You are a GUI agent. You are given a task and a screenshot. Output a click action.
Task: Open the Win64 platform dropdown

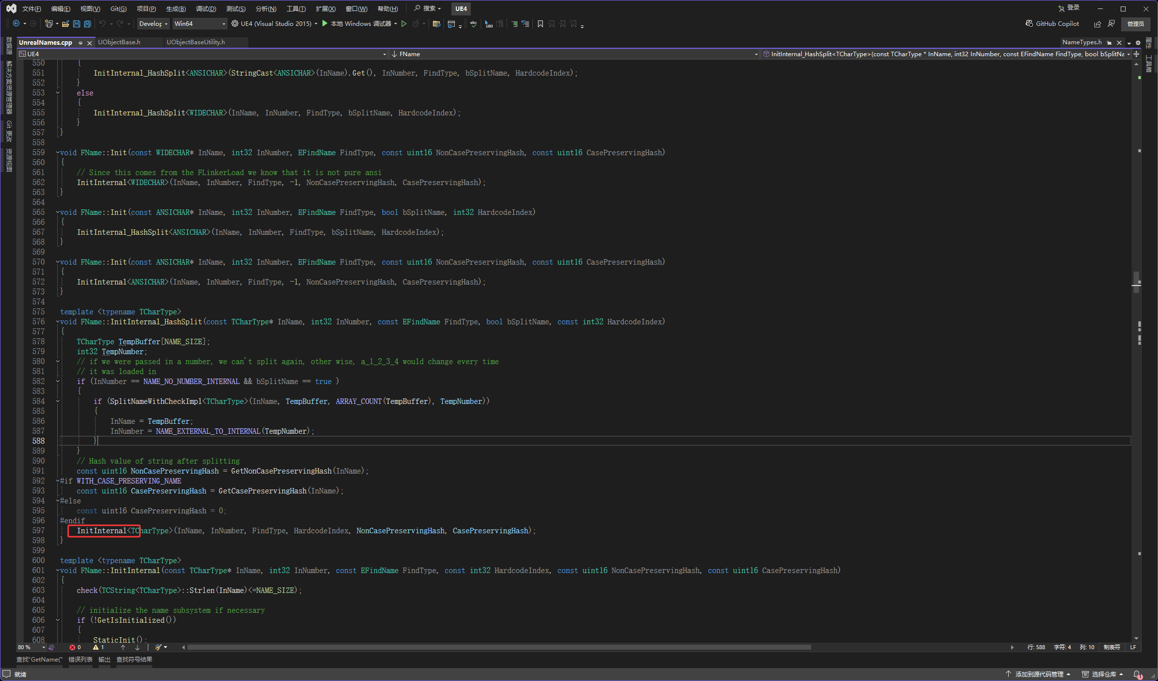tap(200, 23)
